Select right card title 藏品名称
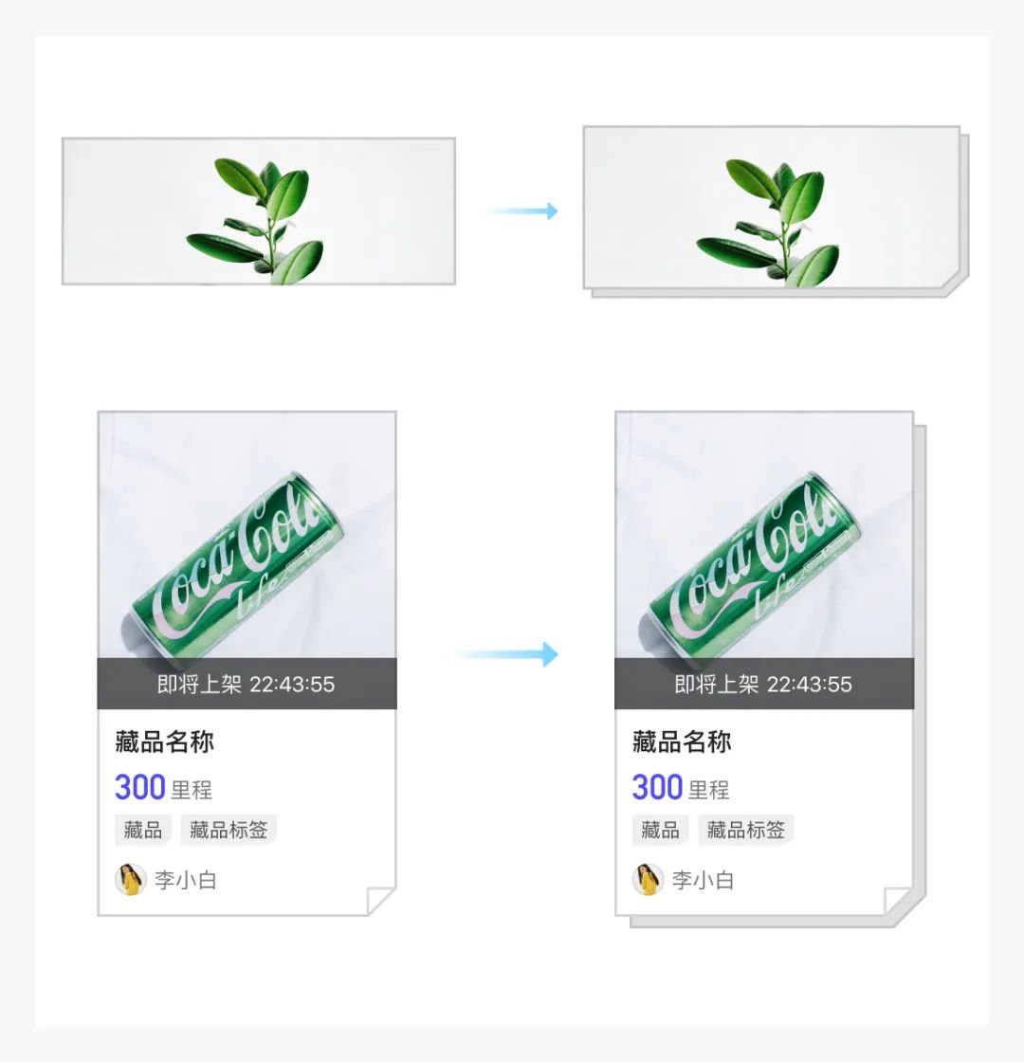The width and height of the screenshot is (1024, 1062). coord(682,742)
